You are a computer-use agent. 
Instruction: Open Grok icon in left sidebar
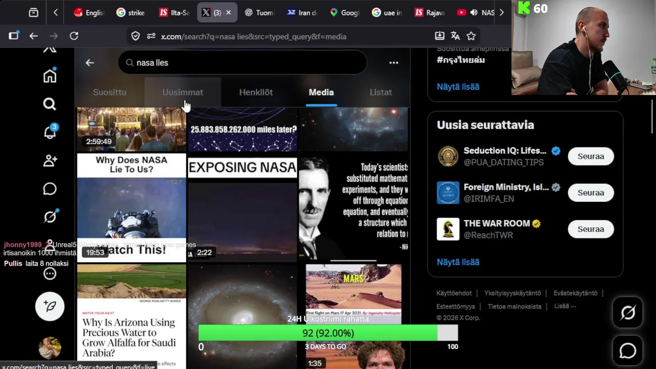tap(50, 216)
